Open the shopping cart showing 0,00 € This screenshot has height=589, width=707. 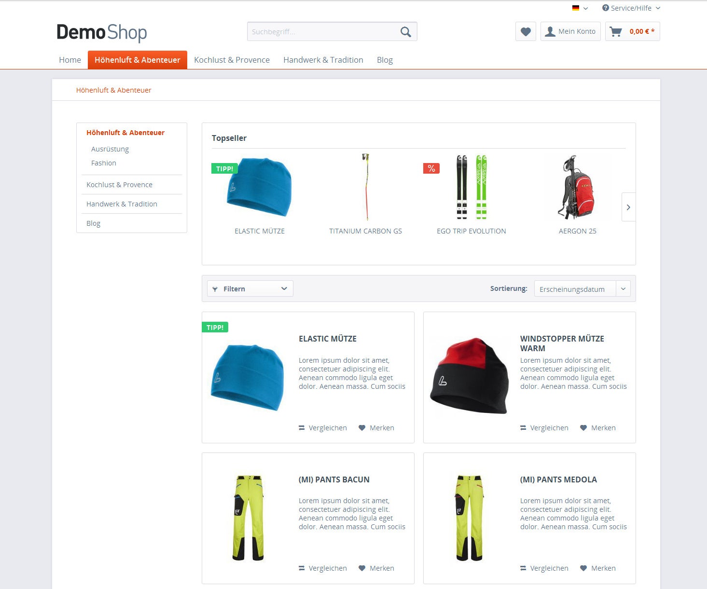(632, 32)
